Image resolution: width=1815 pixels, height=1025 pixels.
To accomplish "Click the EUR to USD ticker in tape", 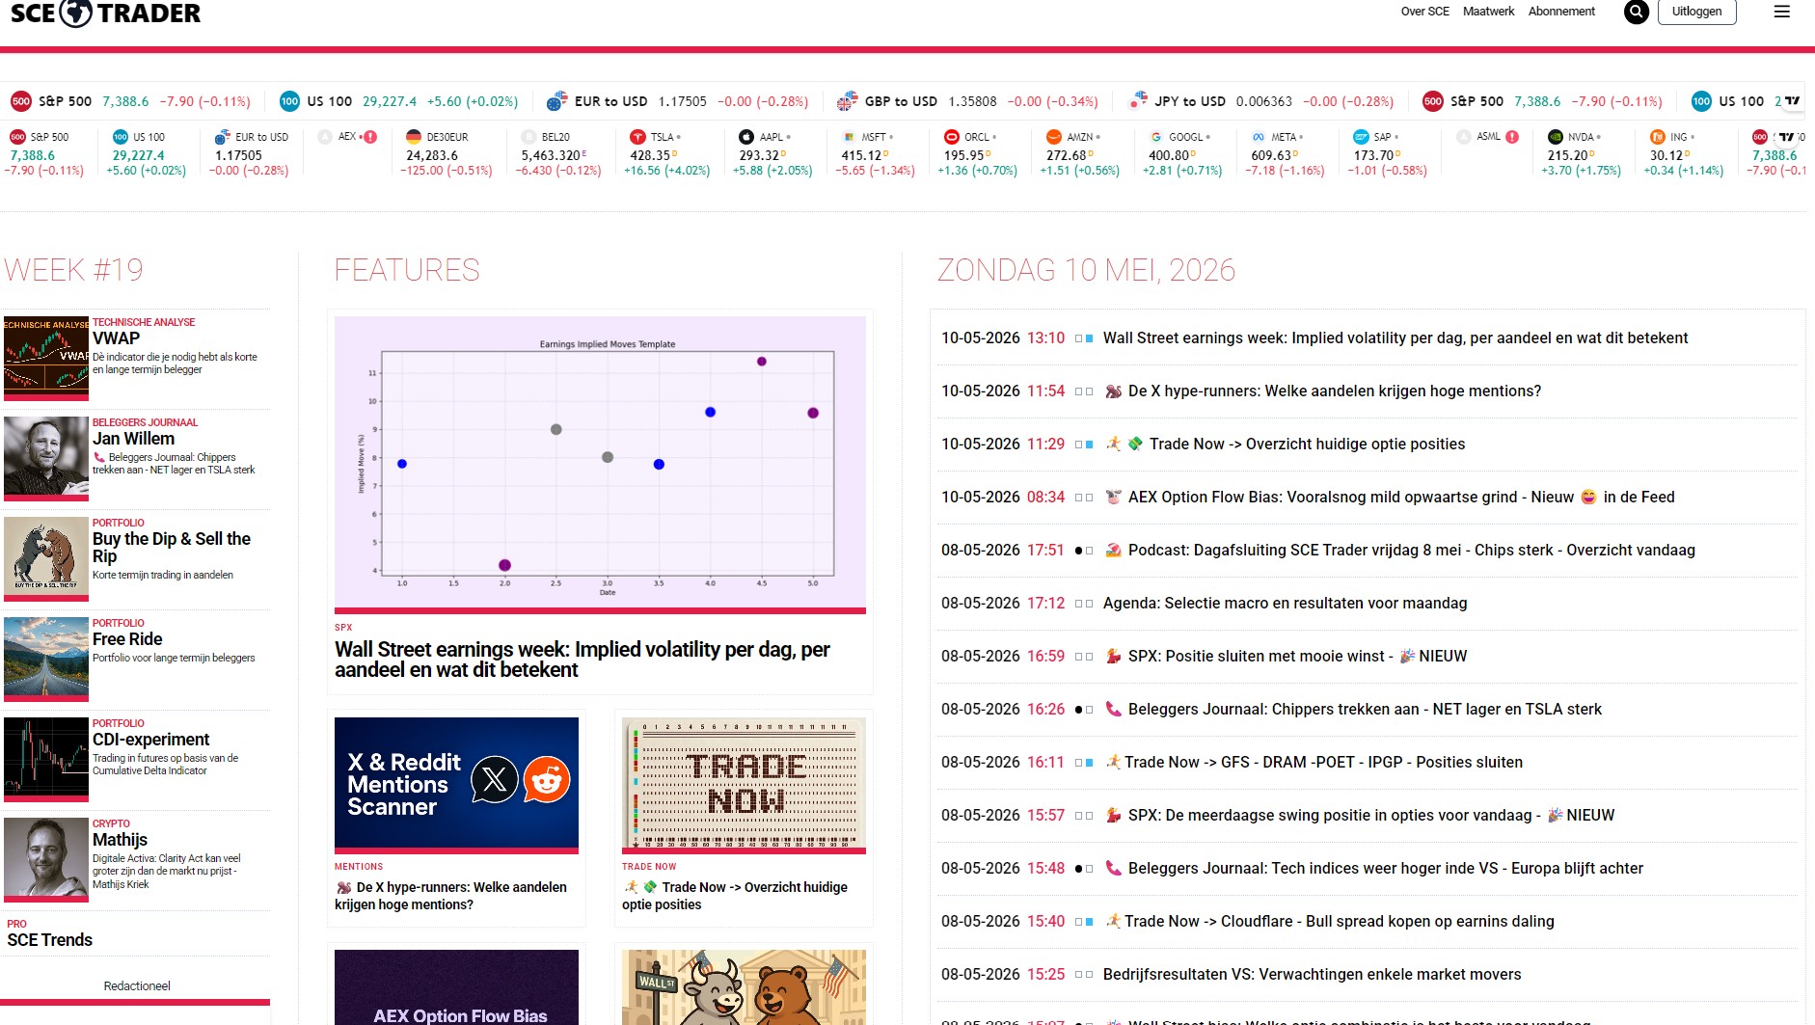I will coord(677,101).
